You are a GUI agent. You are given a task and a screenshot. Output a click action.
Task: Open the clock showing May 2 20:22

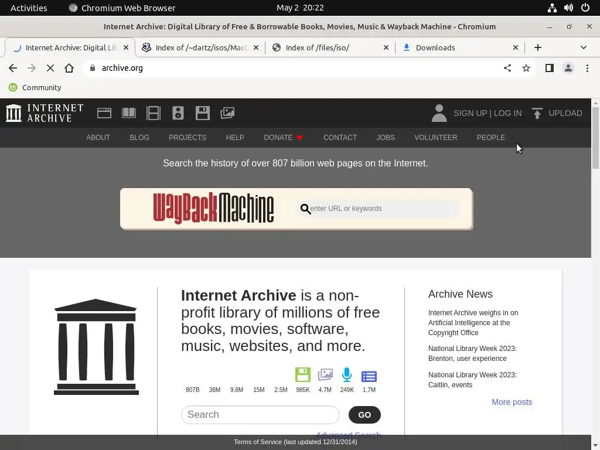tap(300, 8)
